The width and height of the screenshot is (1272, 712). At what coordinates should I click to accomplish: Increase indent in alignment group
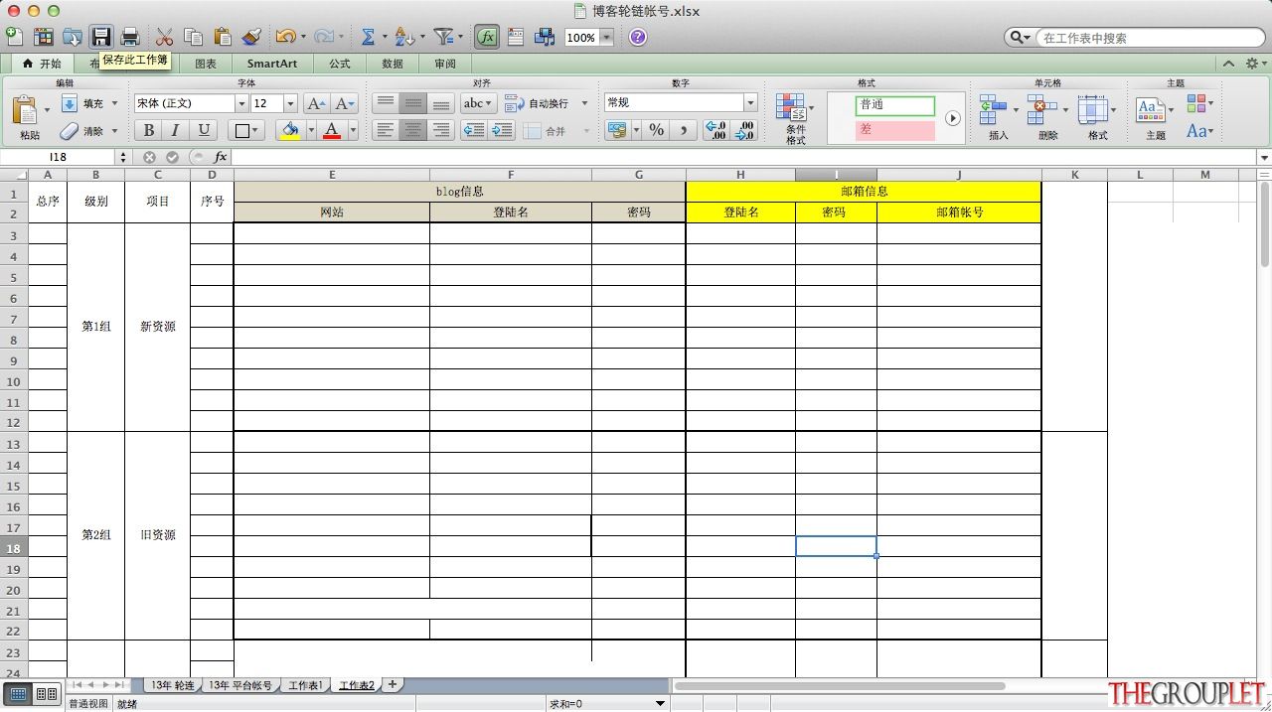(x=502, y=130)
